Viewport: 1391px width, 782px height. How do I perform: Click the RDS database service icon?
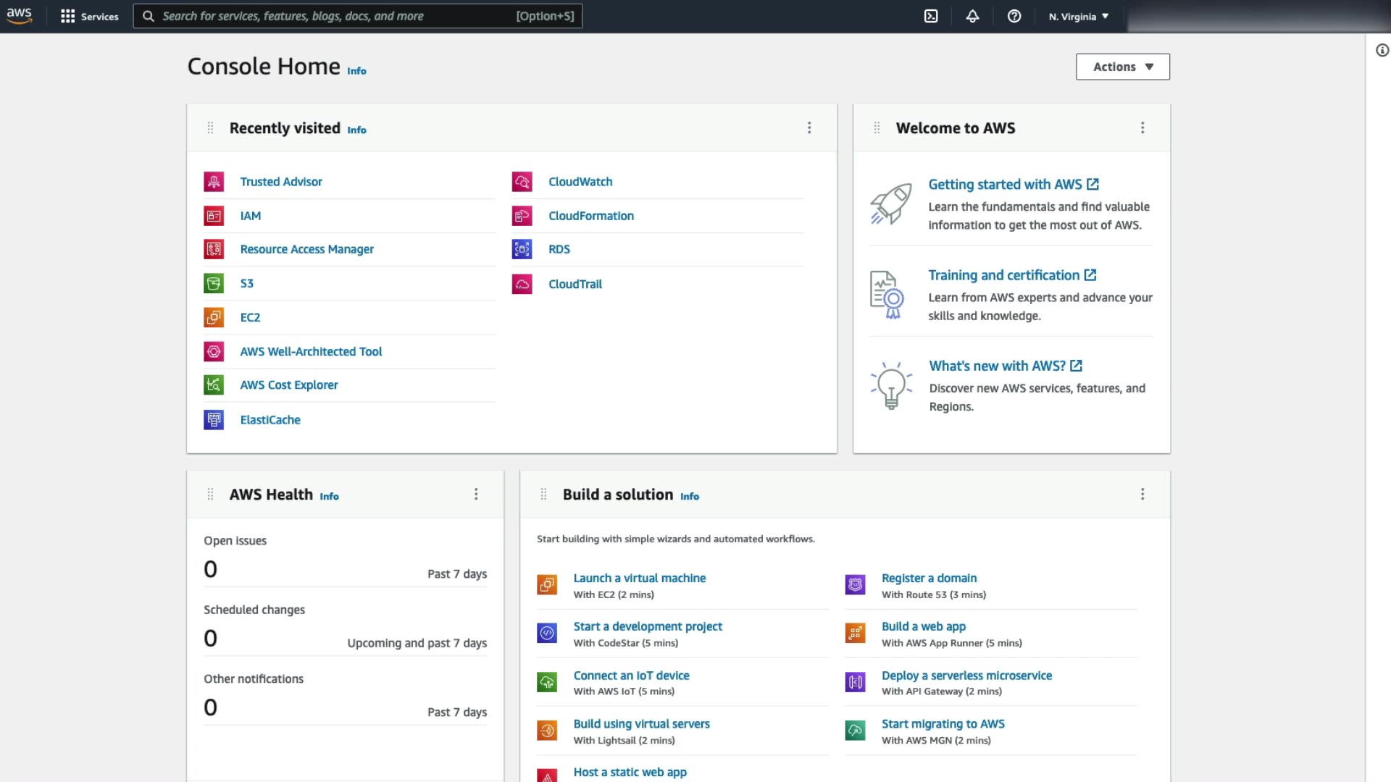pyautogui.click(x=522, y=249)
